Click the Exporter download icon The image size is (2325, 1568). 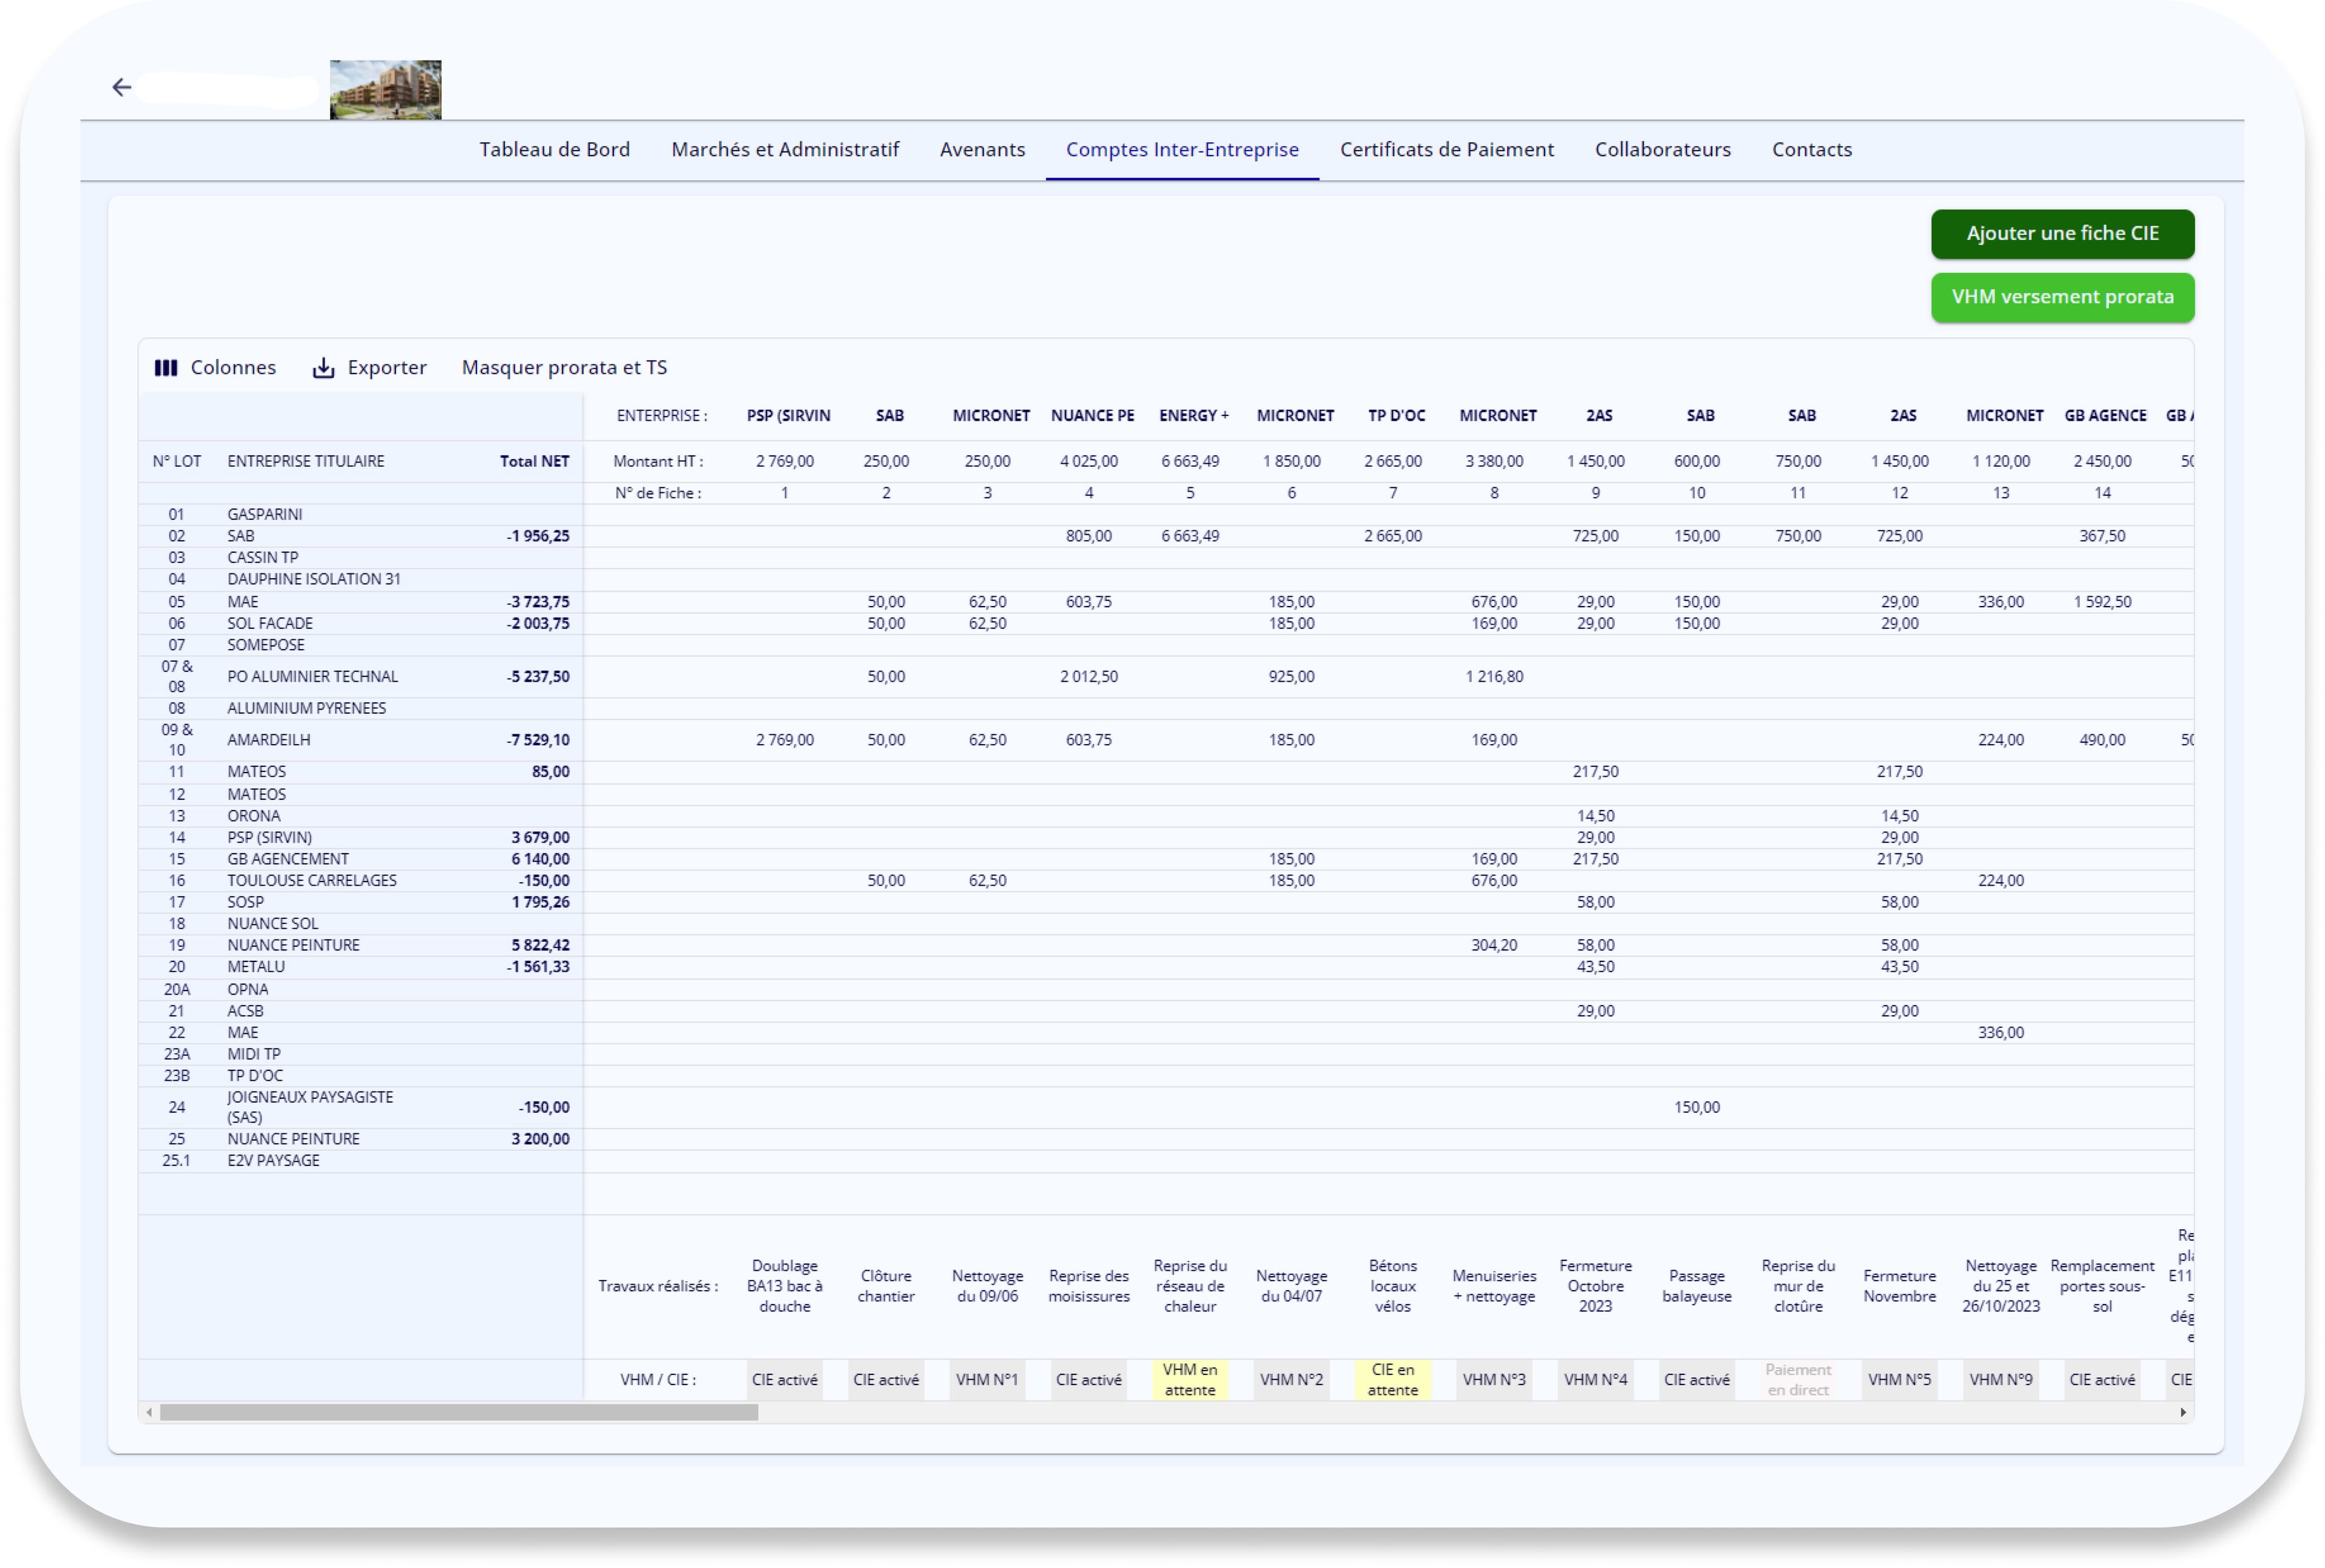point(323,367)
